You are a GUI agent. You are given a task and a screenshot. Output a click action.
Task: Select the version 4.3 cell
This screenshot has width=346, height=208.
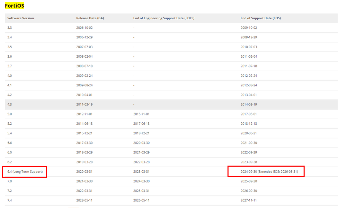click(9, 105)
